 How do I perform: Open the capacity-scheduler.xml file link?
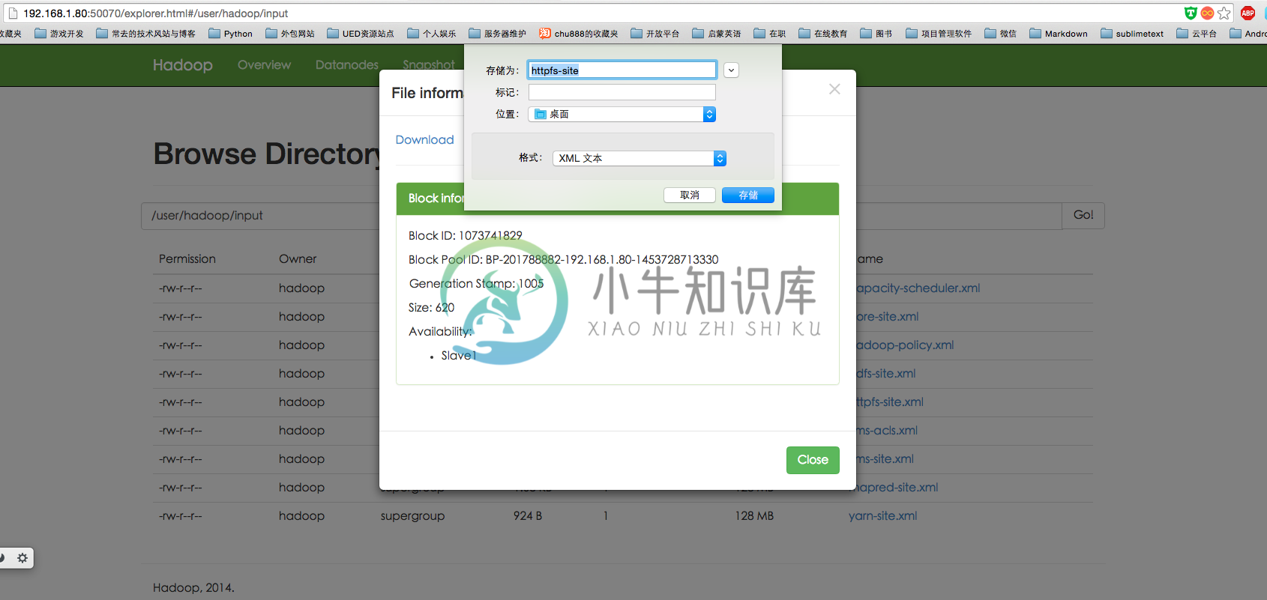[x=918, y=288]
